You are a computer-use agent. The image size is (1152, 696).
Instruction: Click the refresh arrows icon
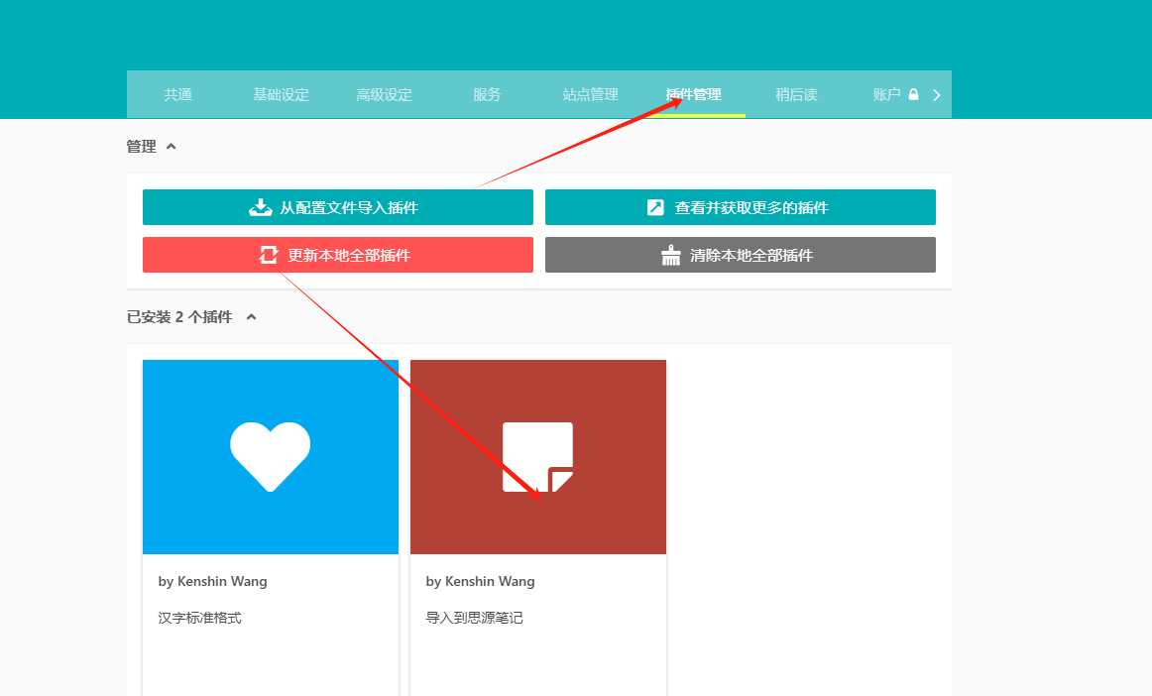click(x=268, y=255)
